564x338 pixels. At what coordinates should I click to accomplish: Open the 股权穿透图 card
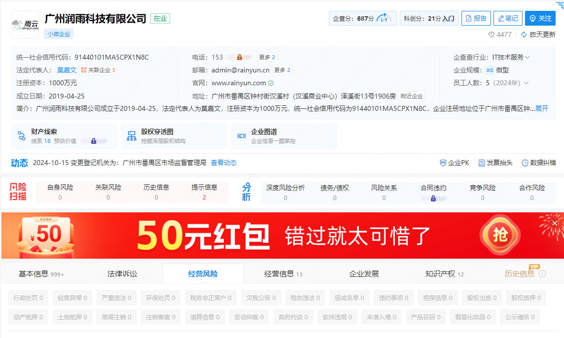pyautogui.click(x=174, y=136)
